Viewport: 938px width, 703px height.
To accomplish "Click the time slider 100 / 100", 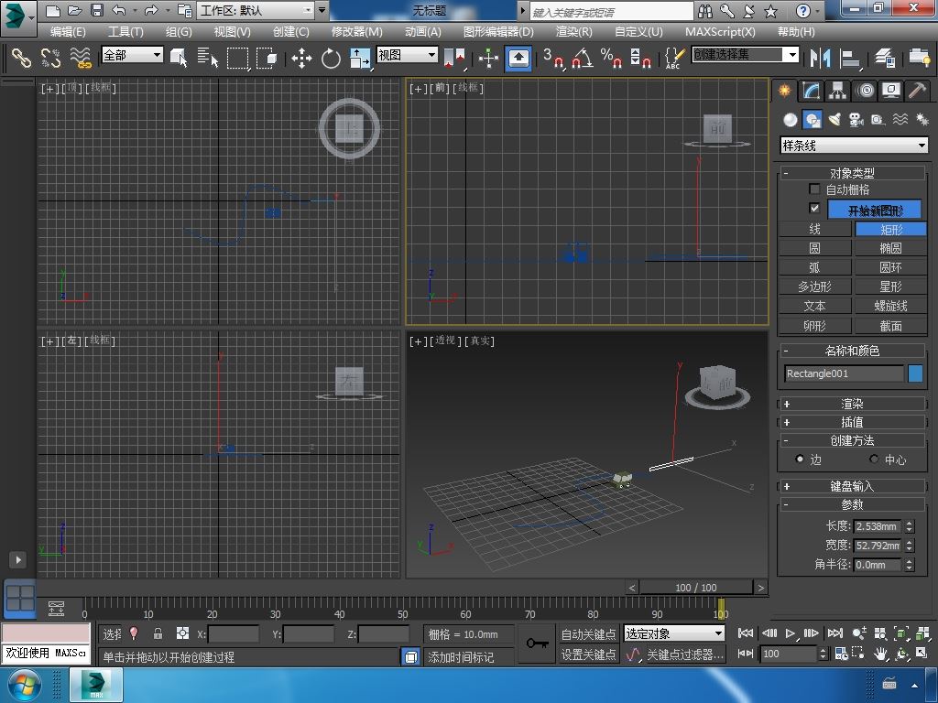I will (x=696, y=588).
